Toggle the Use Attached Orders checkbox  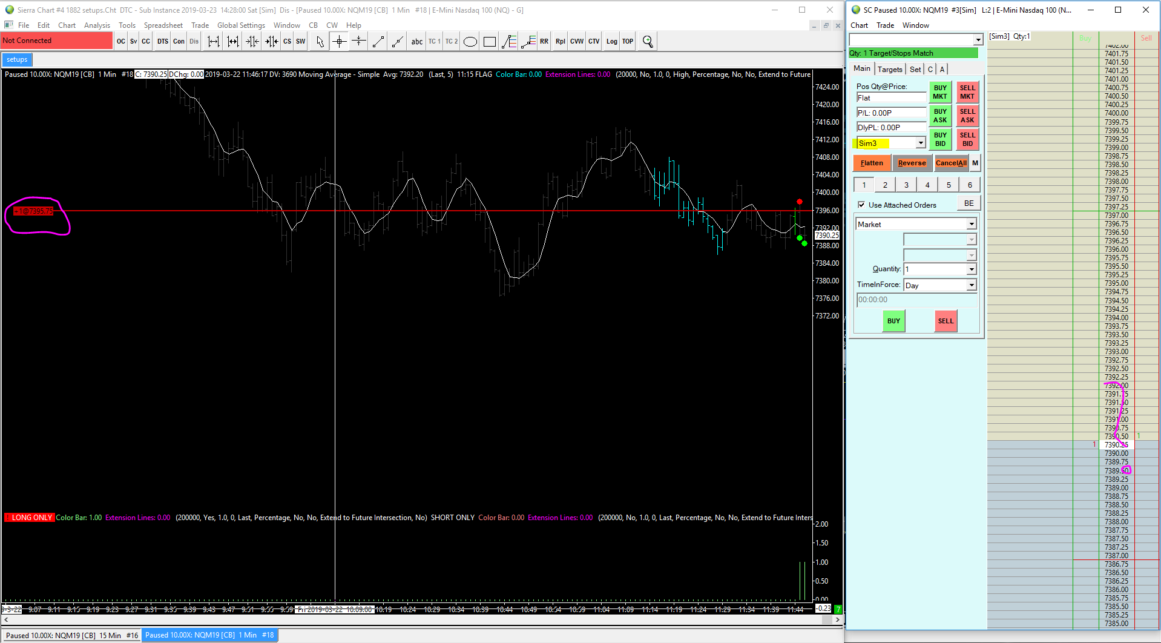861,205
